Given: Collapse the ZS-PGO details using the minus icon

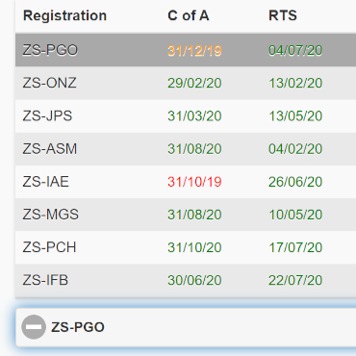Looking at the screenshot, I should coord(34,327).
